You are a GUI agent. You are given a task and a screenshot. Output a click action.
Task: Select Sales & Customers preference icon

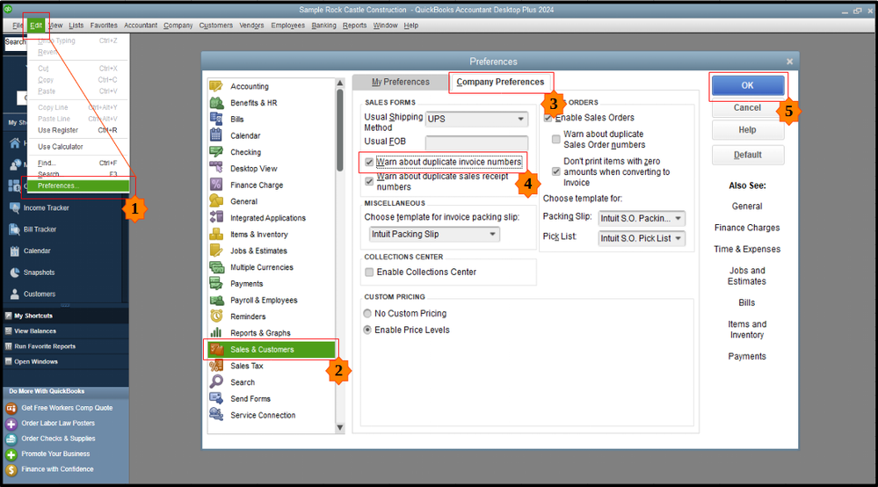(216, 349)
